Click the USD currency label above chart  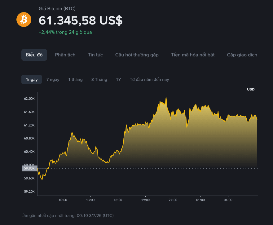[x=251, y=89]
